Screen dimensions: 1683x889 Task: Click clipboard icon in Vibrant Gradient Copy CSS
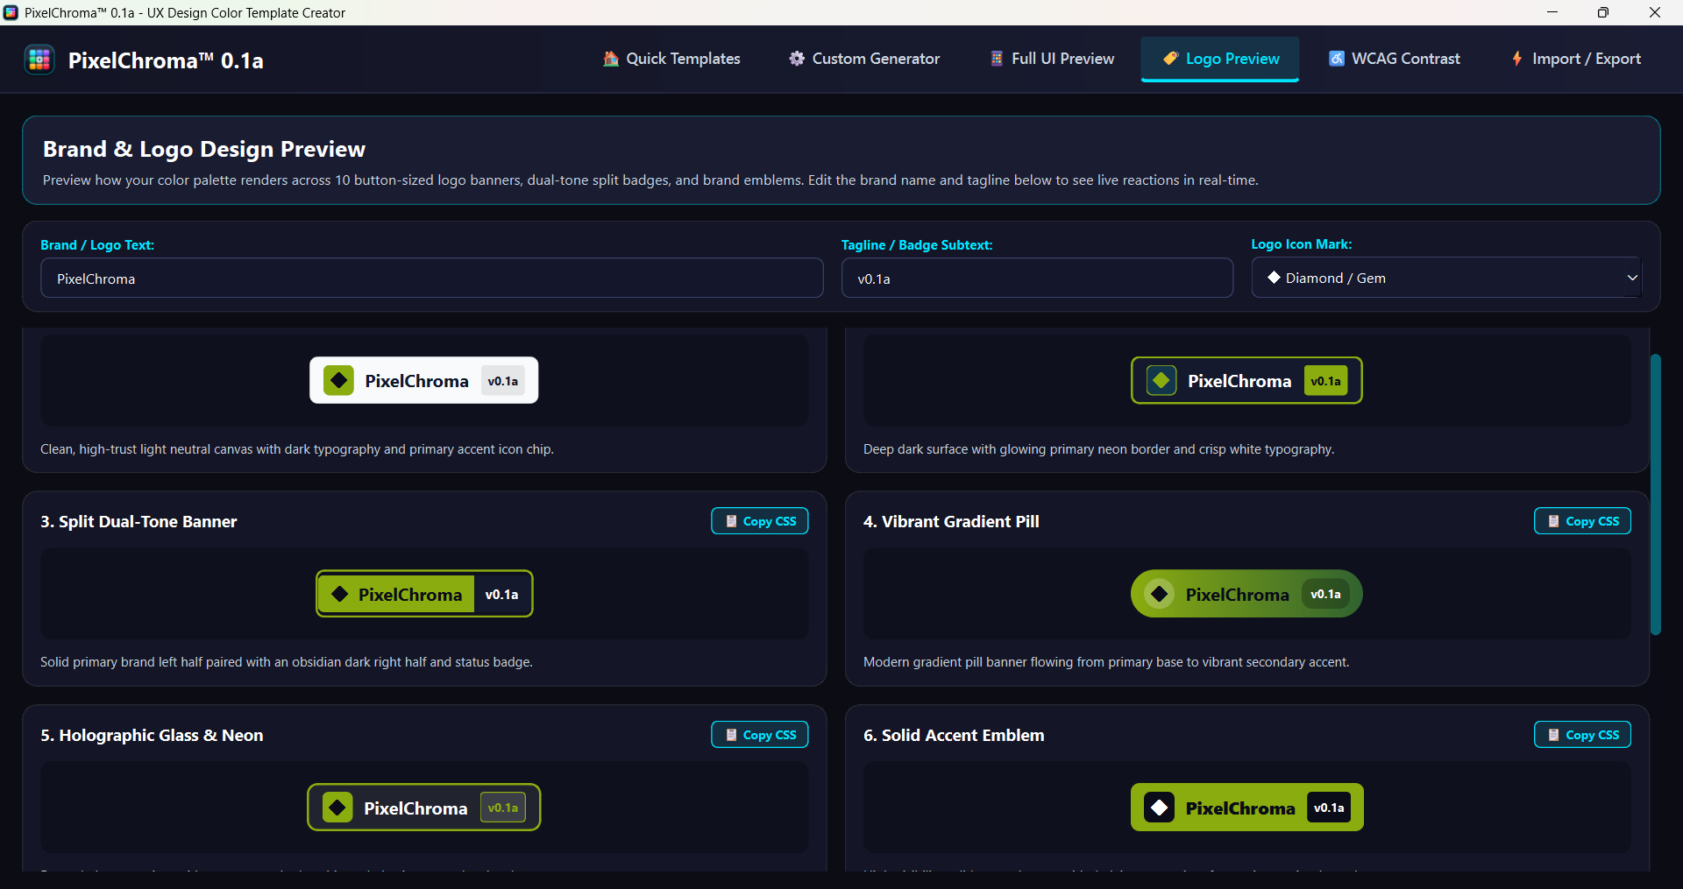pyautogui.click(x=1554, y=521)
